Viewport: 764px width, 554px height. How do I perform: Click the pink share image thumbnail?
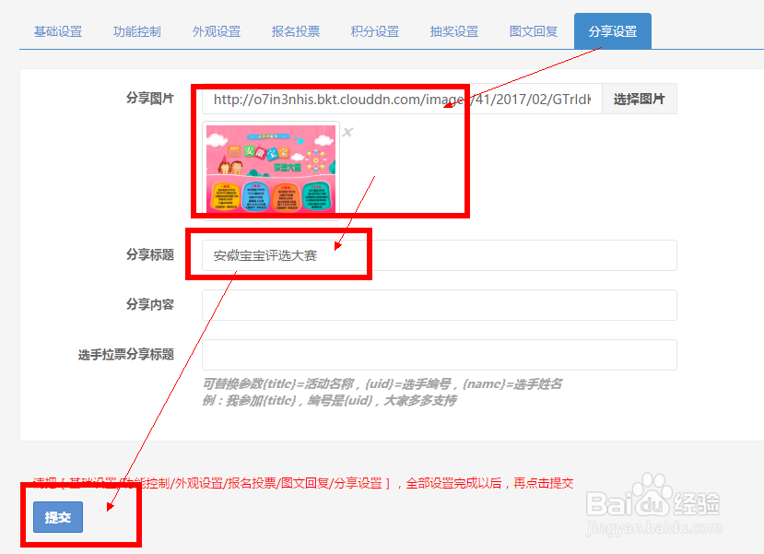[x=271, y=168]
